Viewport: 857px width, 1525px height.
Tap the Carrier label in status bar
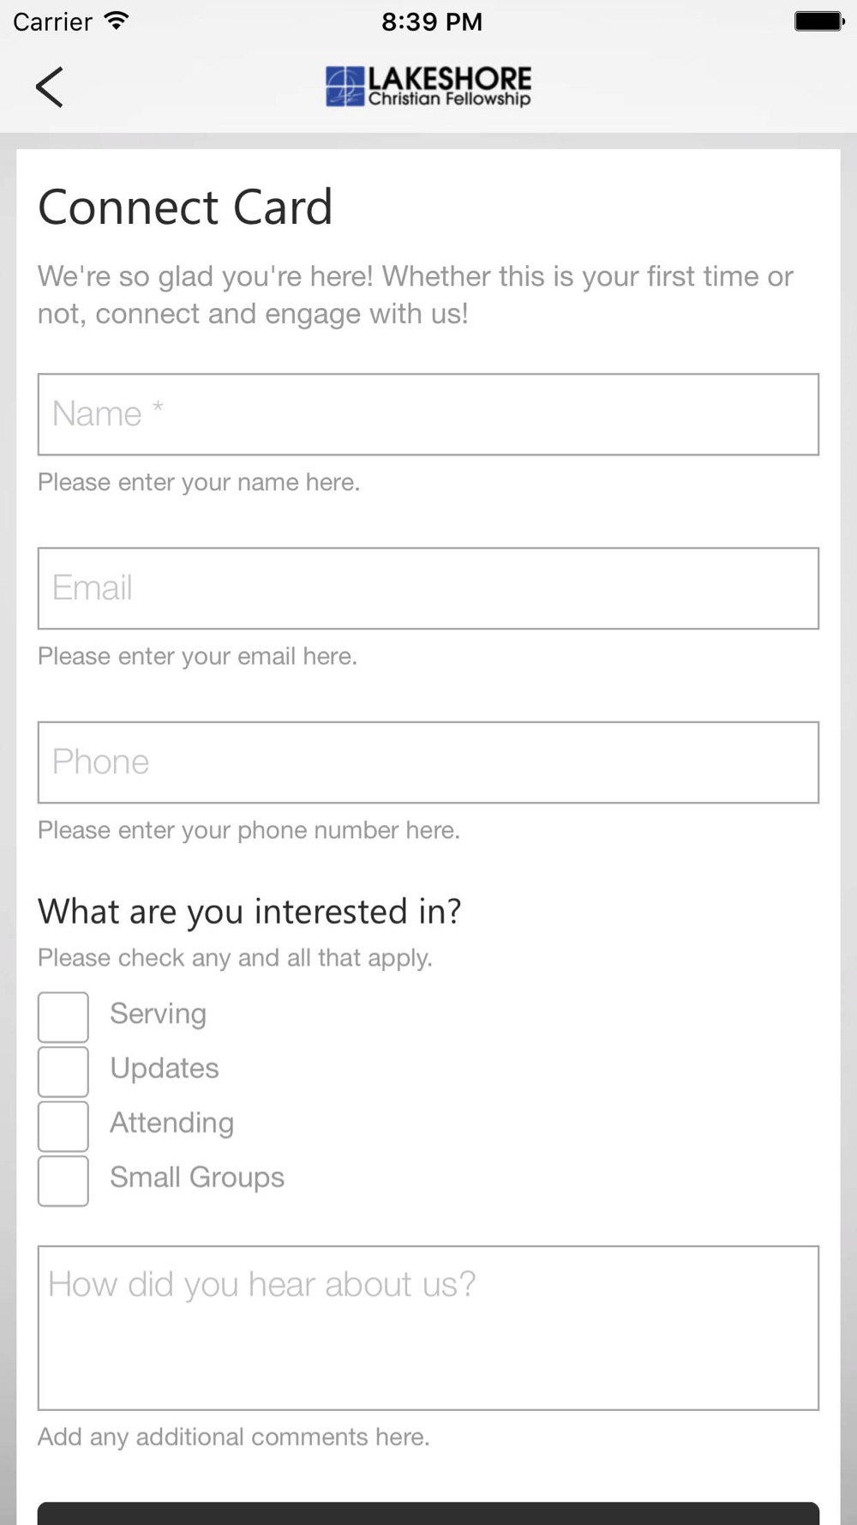tap(53, 21)
